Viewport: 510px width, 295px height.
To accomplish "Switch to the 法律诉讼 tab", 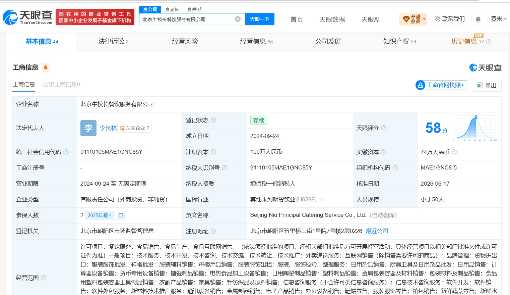I will coord(113,42).
